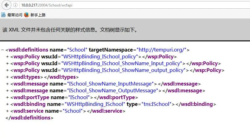Click the closing </wsdl:service> tag
250x138 pixels.
coord(106,111)
